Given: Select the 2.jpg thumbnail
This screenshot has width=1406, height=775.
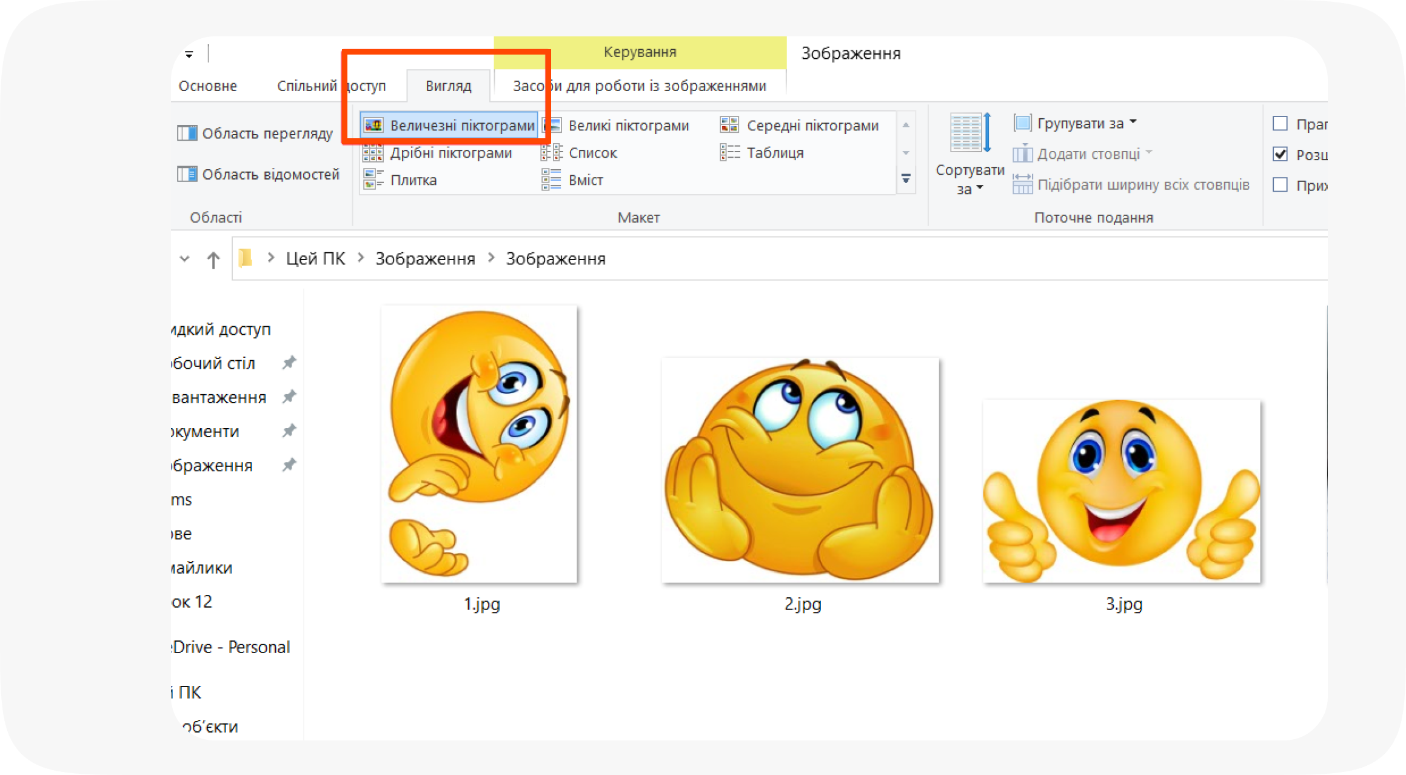Looking at the screenshot, I should (800, 471).
